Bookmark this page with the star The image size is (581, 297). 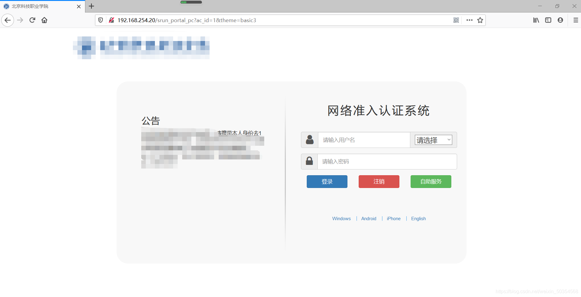480,20
